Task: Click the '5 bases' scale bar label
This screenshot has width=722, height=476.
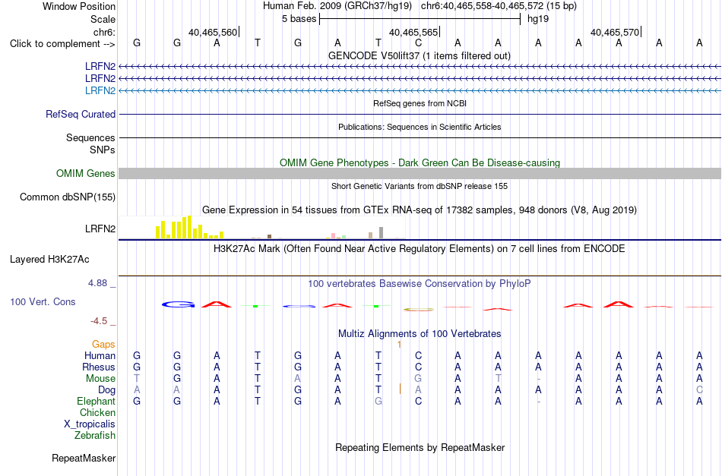Action: coord(299,19)
